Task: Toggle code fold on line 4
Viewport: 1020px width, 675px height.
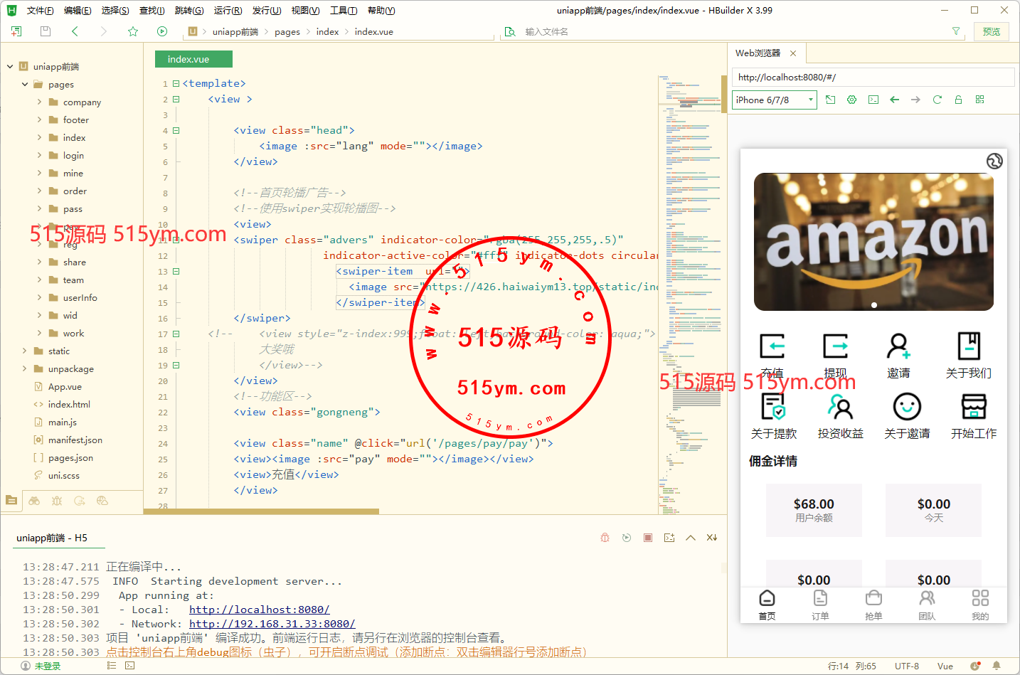Action: coord(176,131)
